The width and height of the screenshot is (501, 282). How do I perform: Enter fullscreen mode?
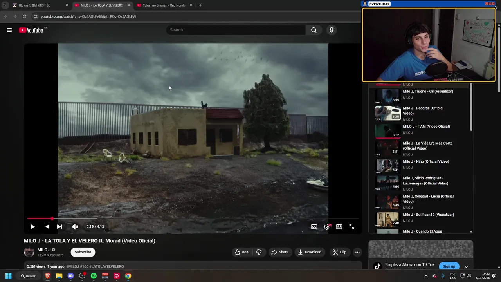[352, 226]
